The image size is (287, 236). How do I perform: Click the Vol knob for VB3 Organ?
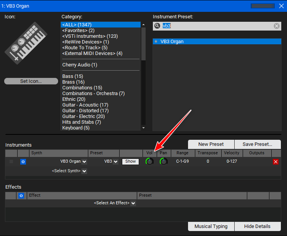pos(149,162)
